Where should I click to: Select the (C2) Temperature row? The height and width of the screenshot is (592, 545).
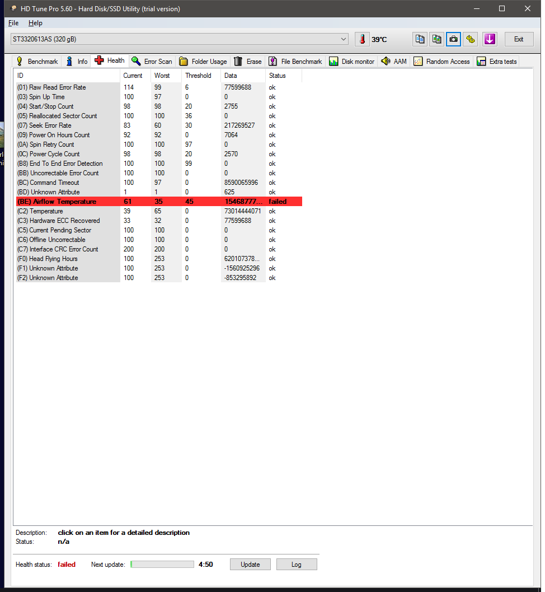click(x=159, y=211)
